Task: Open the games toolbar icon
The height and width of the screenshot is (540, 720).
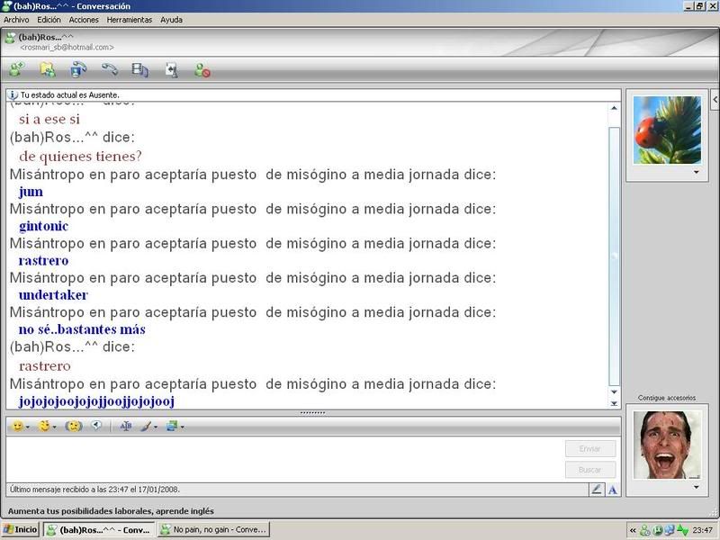Action: point(171,70)
